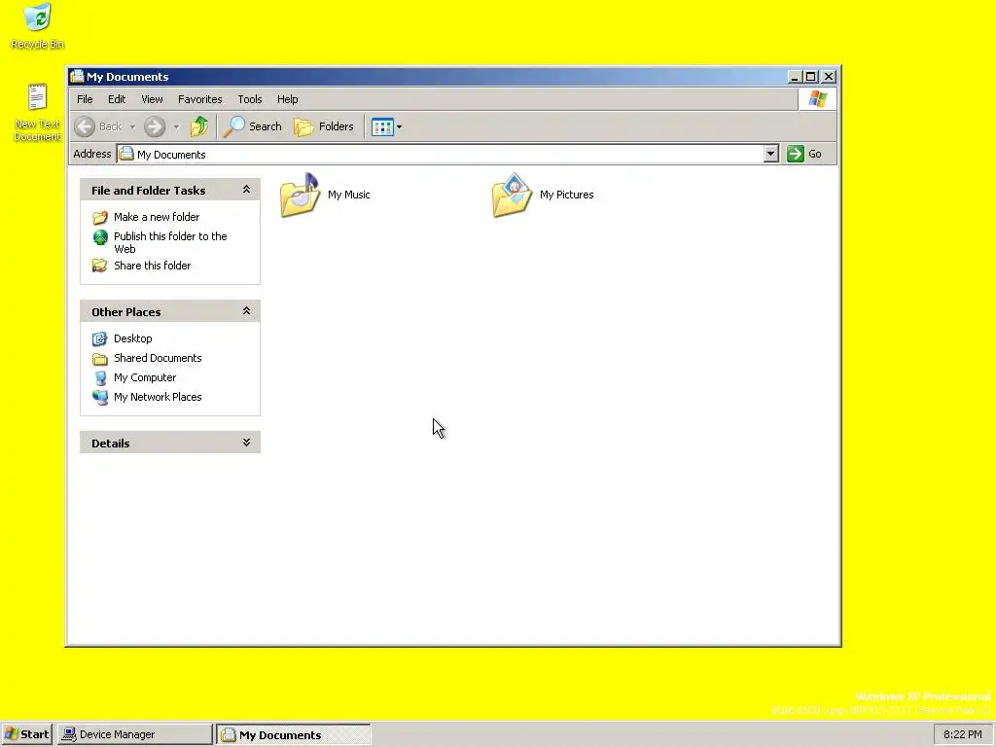Click Share this folder link
This screenshot has height=747, width=996.
click(152, 266)
